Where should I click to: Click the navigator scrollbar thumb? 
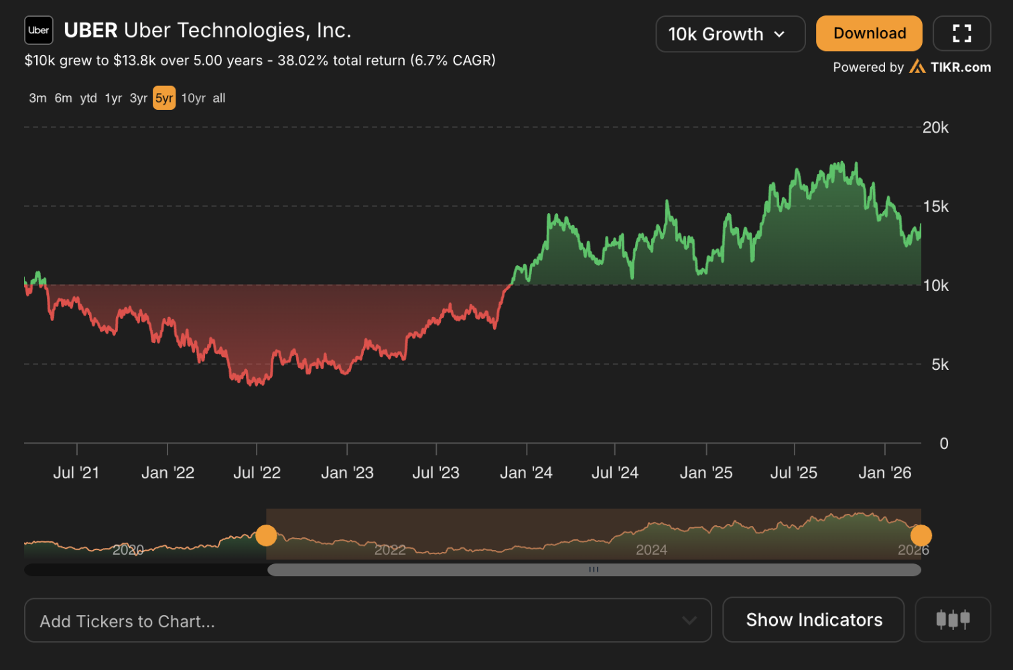pos(594,569)
